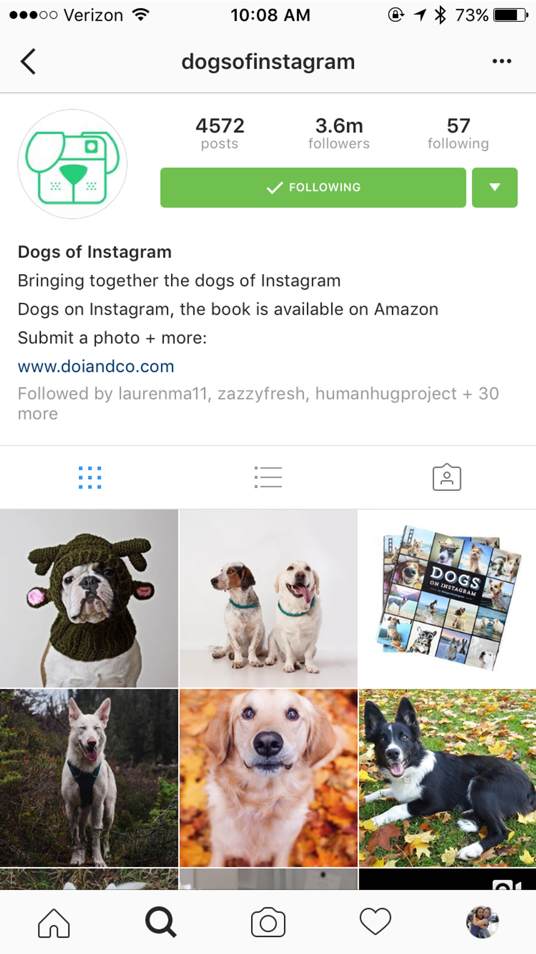View the dogsofinstagram profile picture

[73, 164]
